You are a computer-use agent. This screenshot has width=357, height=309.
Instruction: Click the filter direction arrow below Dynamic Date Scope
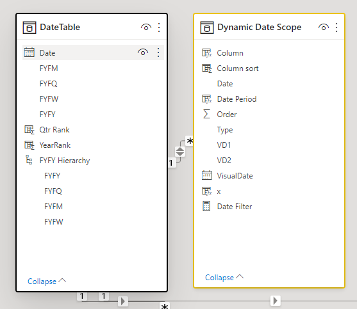275,301
